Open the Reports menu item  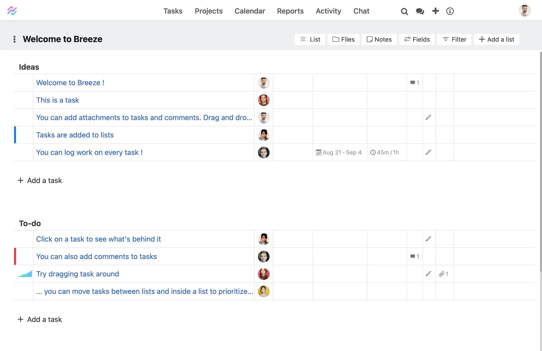(x=290, y=11)
